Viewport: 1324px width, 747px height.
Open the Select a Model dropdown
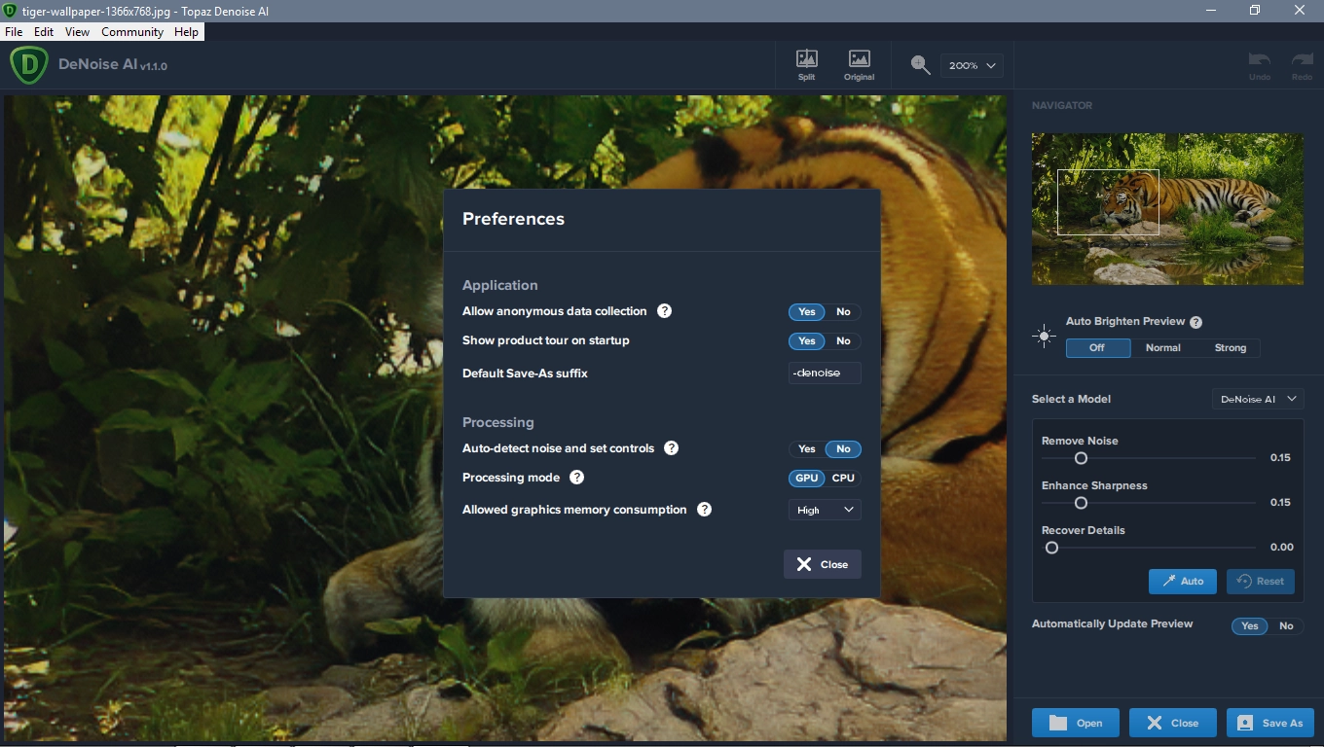(1258, 399)
